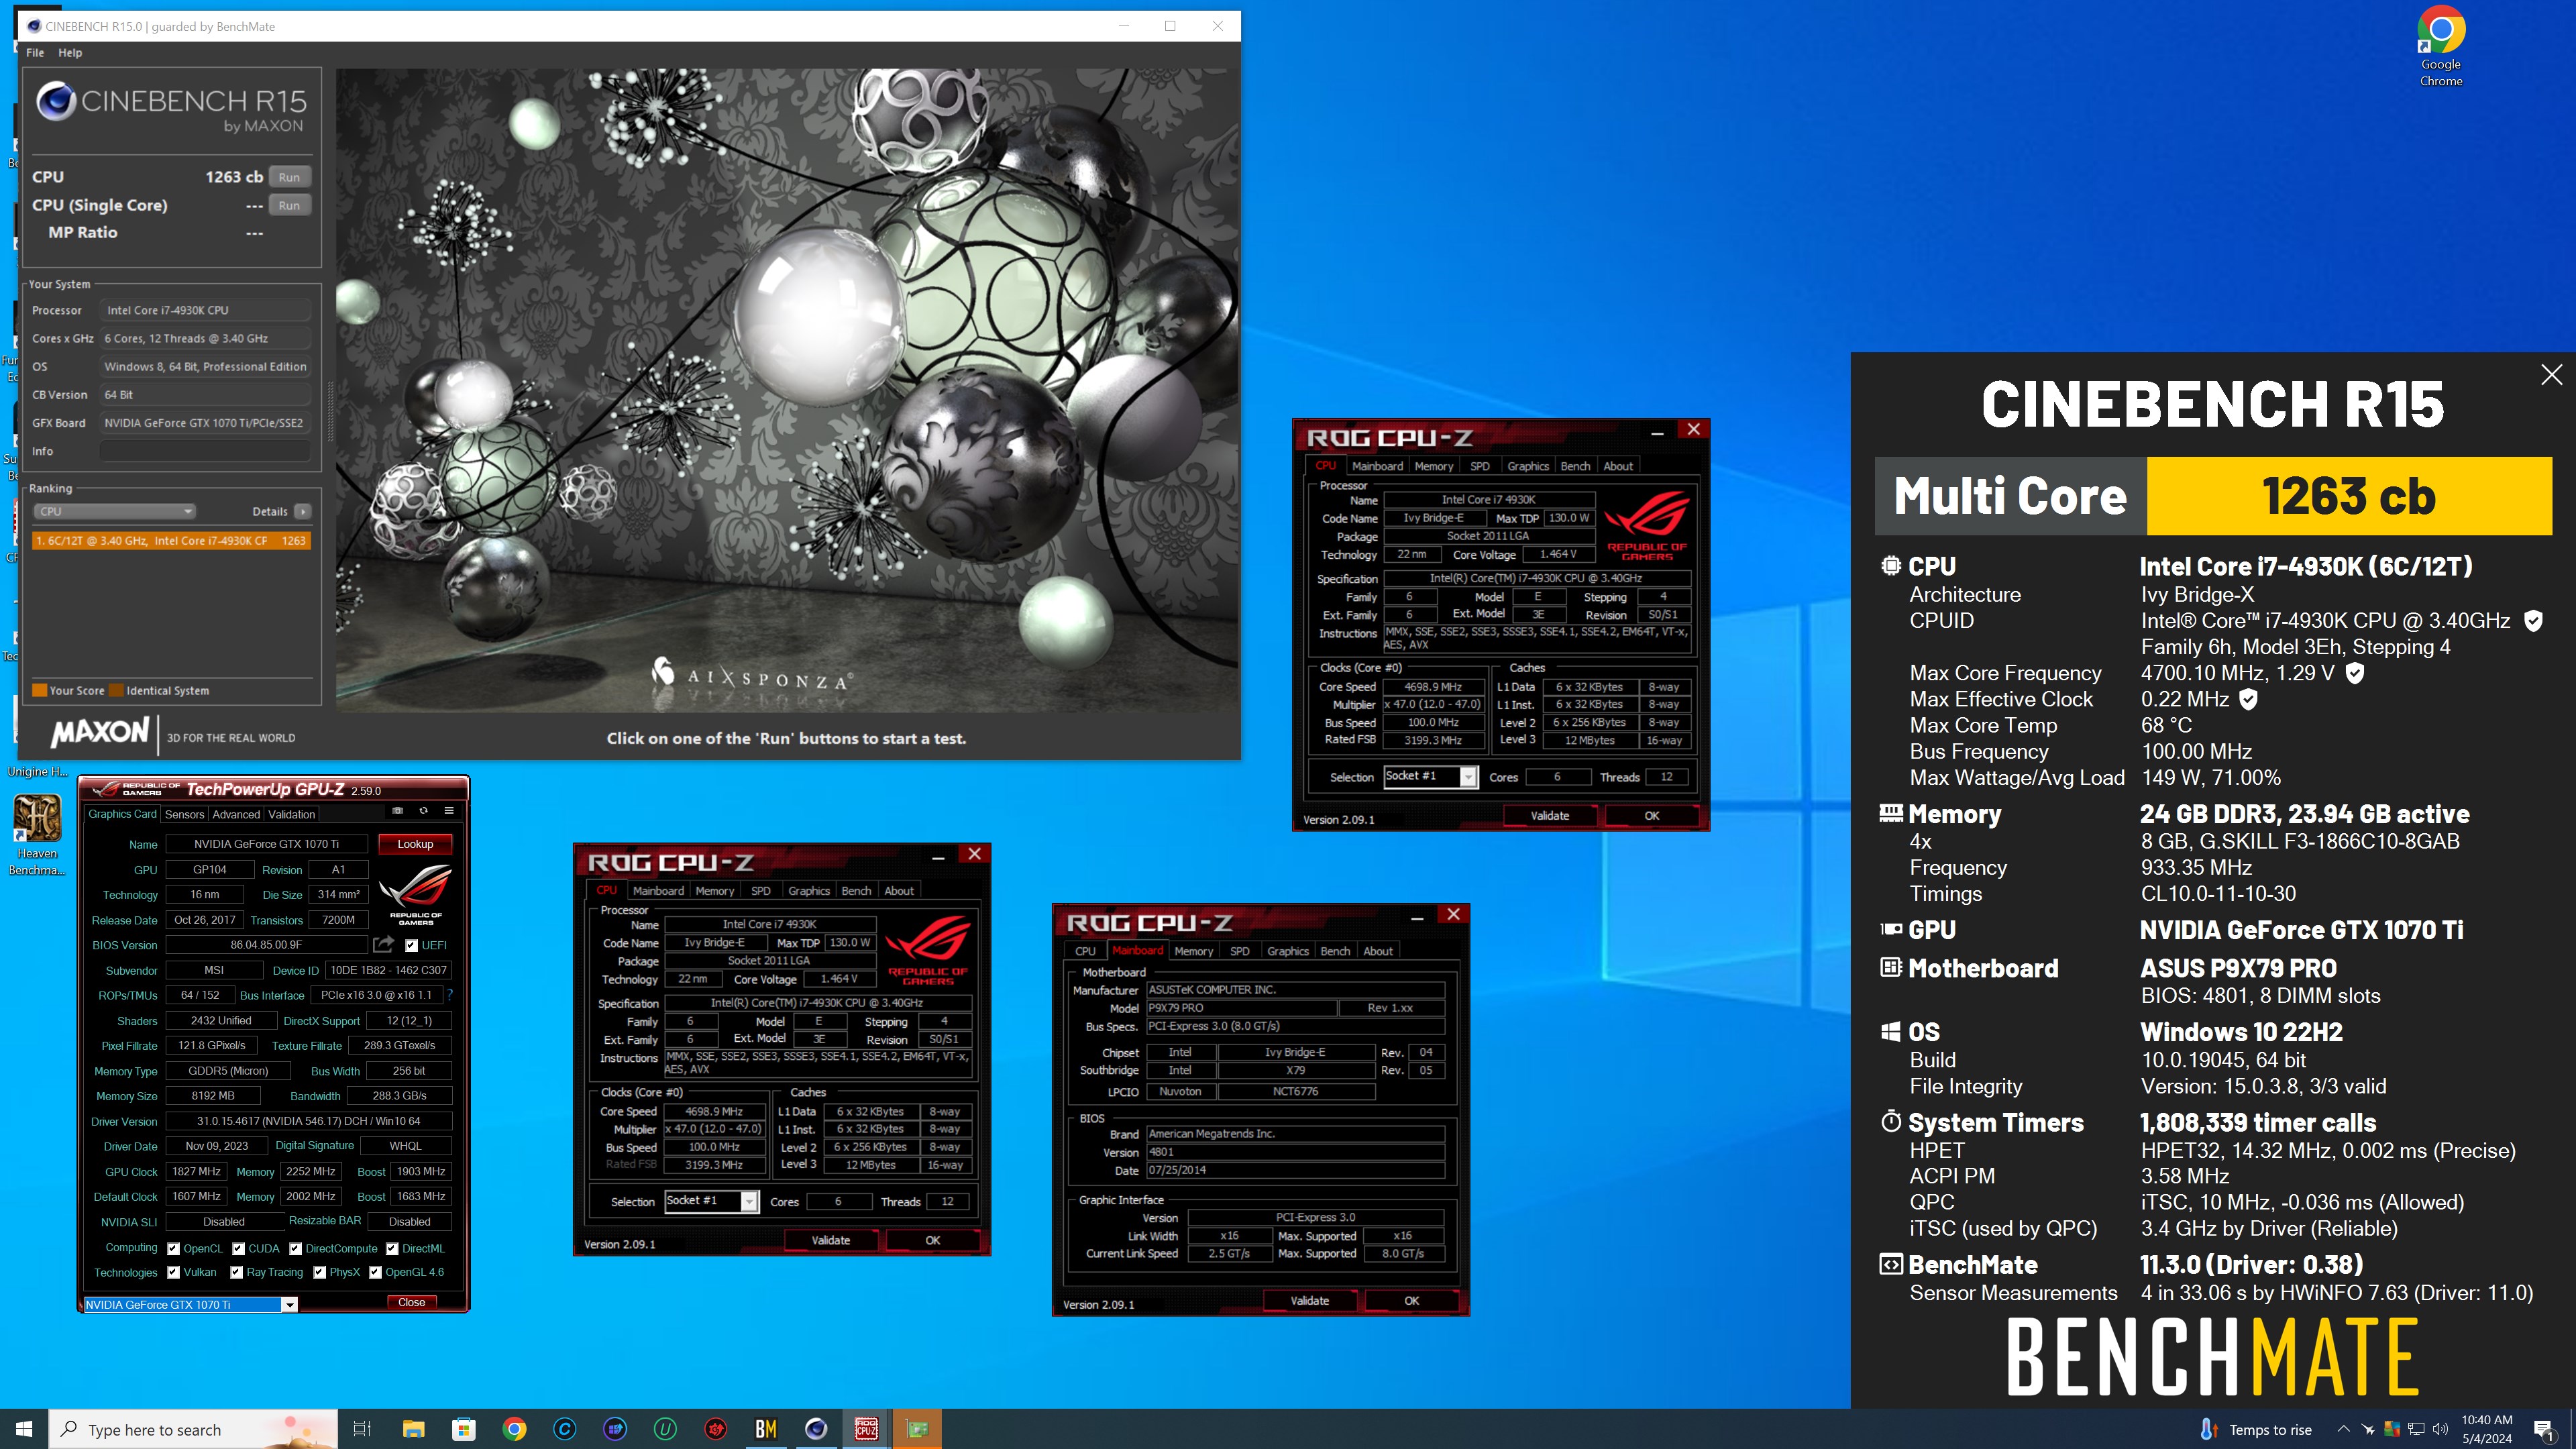The image size is (2576, 1449).
Task: Toggle the OpenCL checkbox
Action: [174, 1248]
